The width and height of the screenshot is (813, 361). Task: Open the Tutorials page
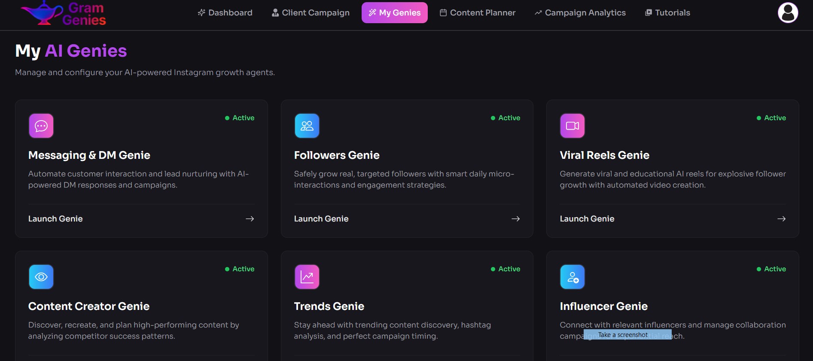coord(667,13)
